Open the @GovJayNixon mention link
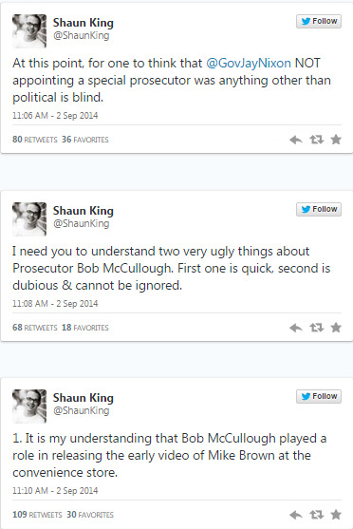 click(249, 63)
